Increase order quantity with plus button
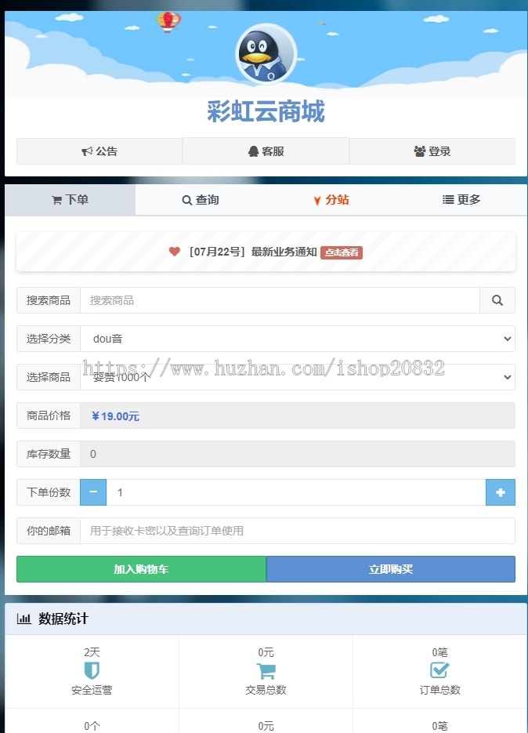The height and width of the screenshot is (733, 528). [x=501, y=492]
